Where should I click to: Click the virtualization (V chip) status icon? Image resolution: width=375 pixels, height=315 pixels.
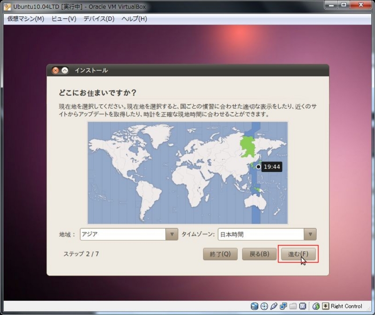point(302,306)
